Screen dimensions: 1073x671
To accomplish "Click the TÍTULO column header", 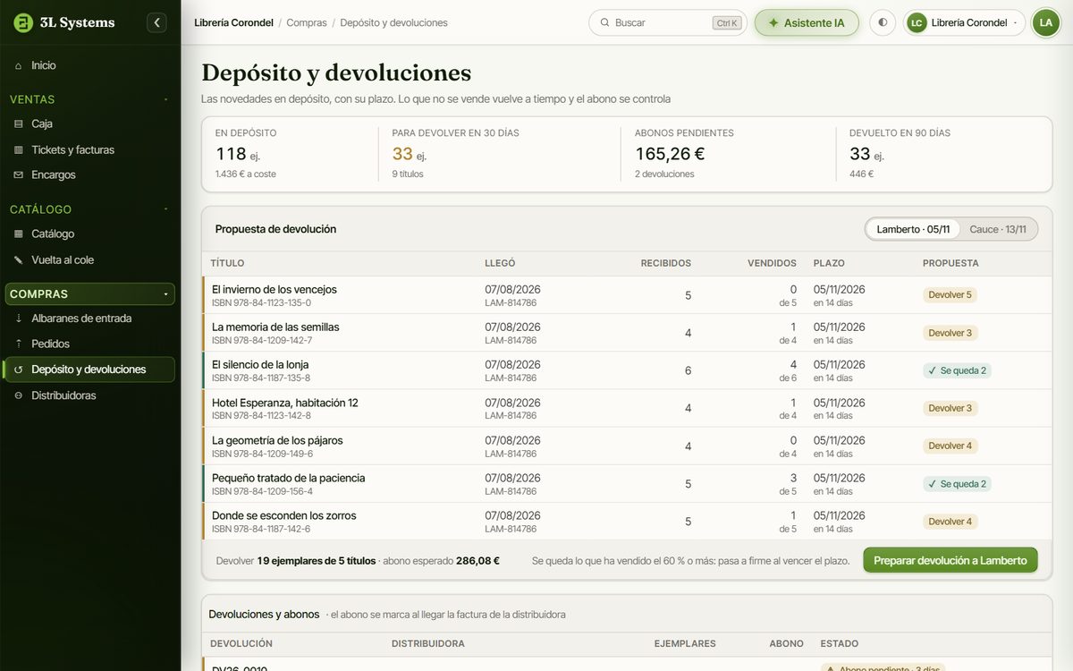I will click(227, 263).
